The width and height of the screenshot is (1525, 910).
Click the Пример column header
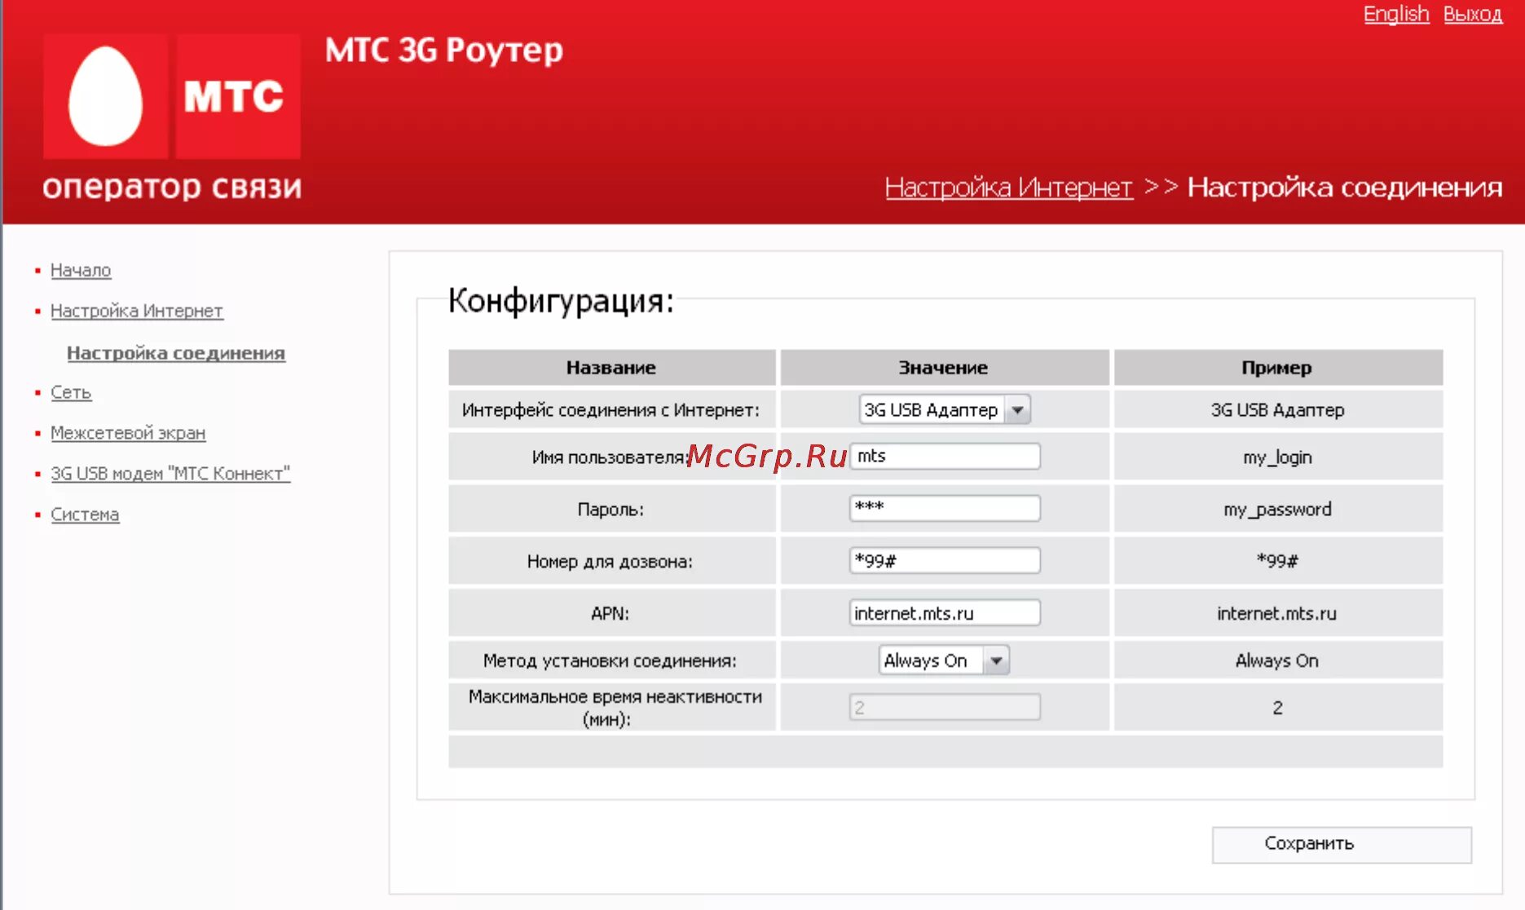coord(1277,368)
